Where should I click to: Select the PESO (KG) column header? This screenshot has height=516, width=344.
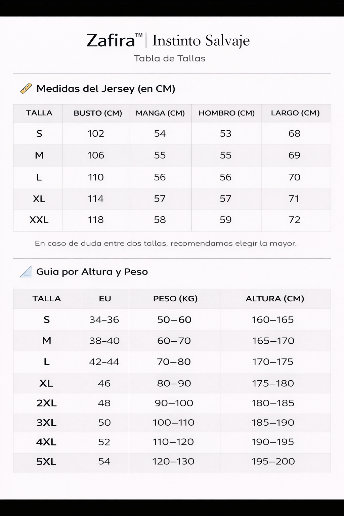(x=175, y=299)
